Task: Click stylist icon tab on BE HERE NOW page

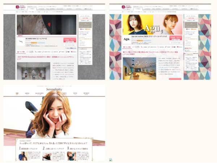Action: pos(43,52)
